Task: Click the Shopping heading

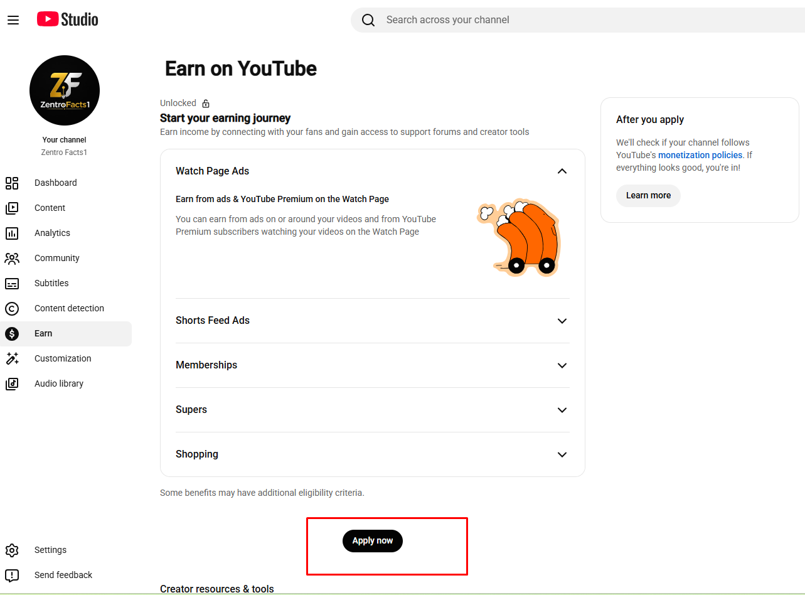Action: (x=197, y=454)
